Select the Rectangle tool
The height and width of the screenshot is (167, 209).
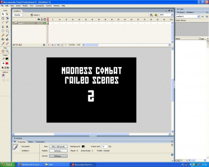pos(7,31)
